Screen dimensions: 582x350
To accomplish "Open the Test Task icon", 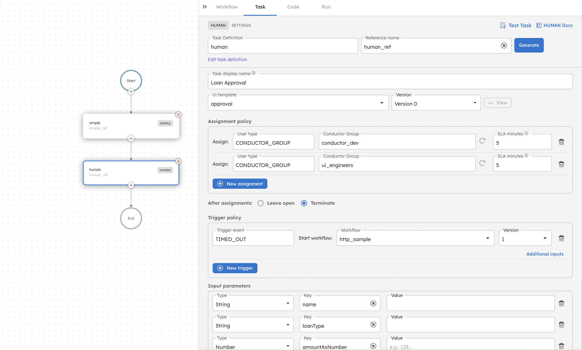I will (x=503, y=25).
